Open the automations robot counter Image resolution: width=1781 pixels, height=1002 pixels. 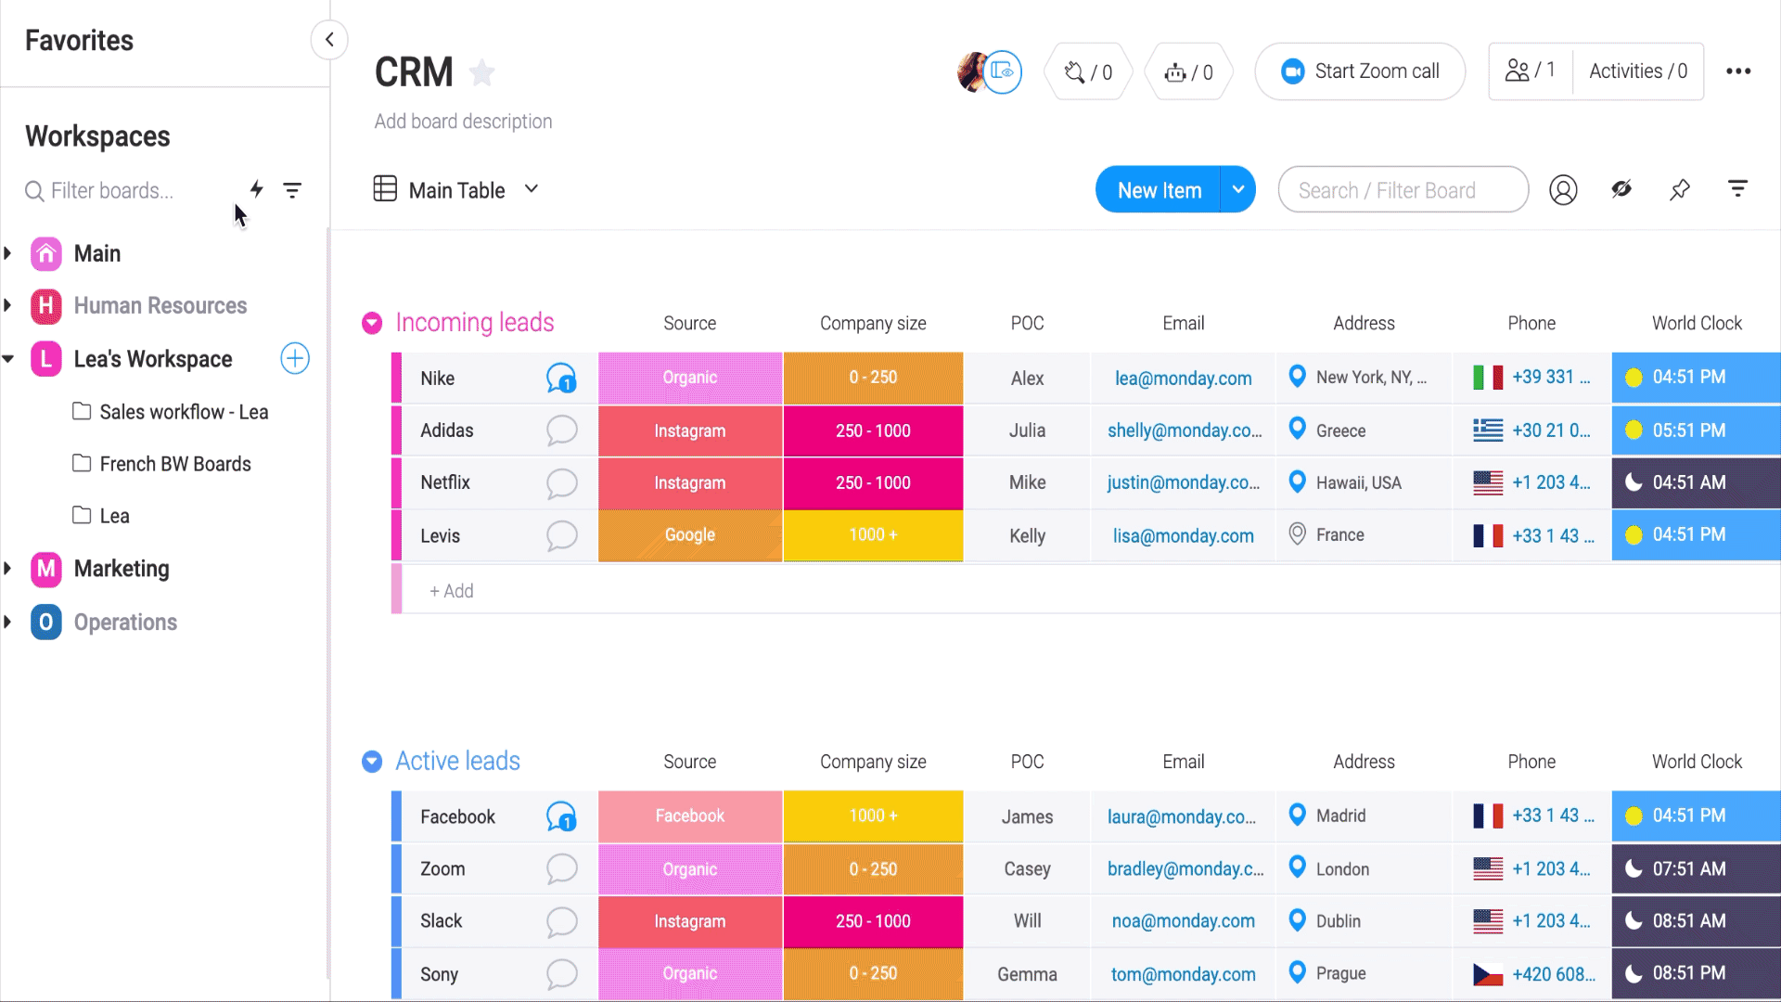(x=1189, y=72)
